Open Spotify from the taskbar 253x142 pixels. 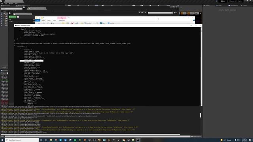75,140
